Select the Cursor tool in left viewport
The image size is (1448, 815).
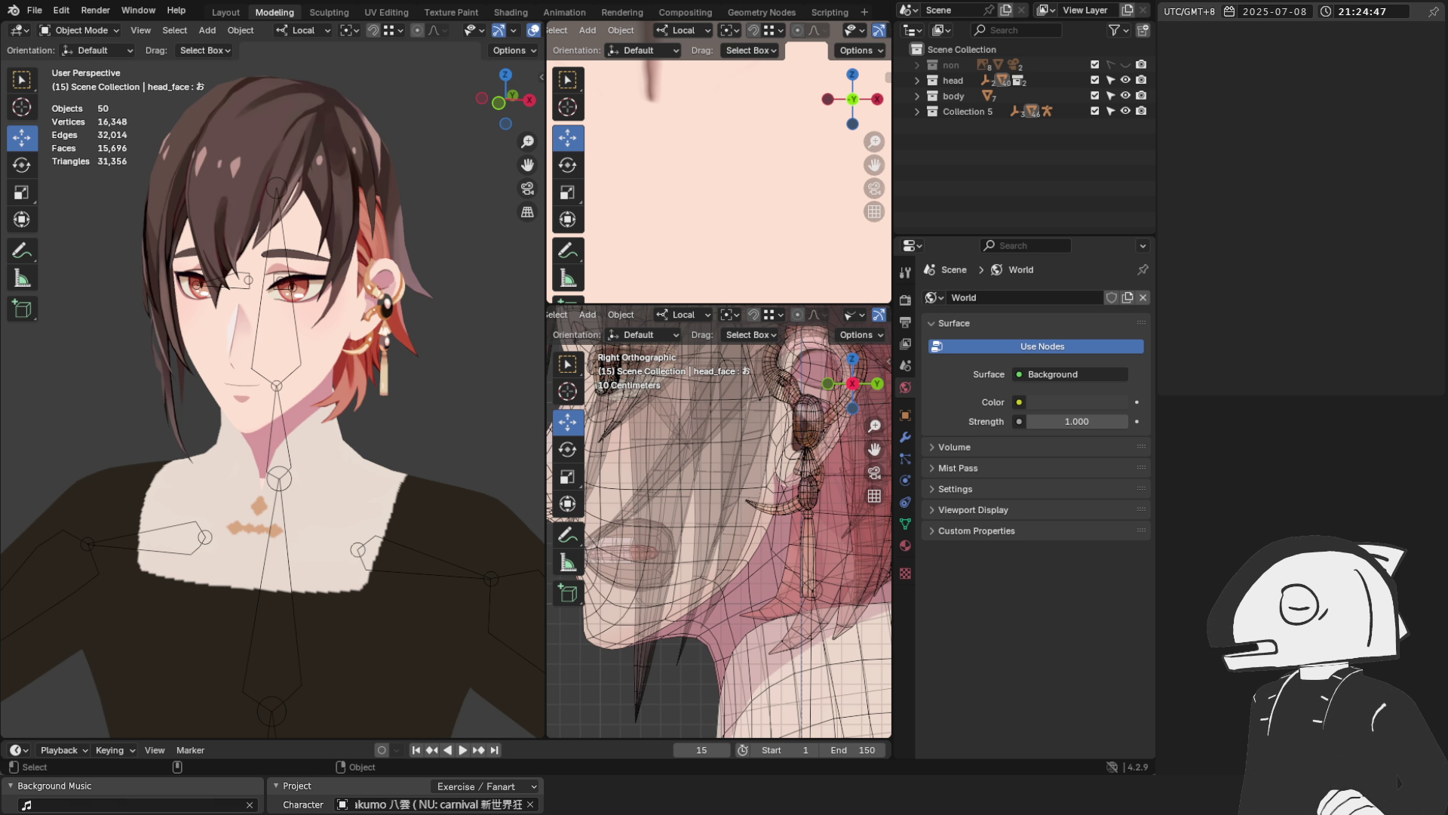(x=22, y=107)
